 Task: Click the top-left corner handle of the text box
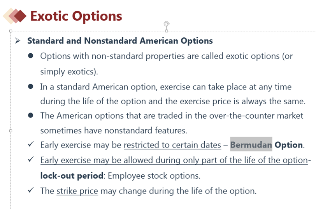[x=11, y=31]
